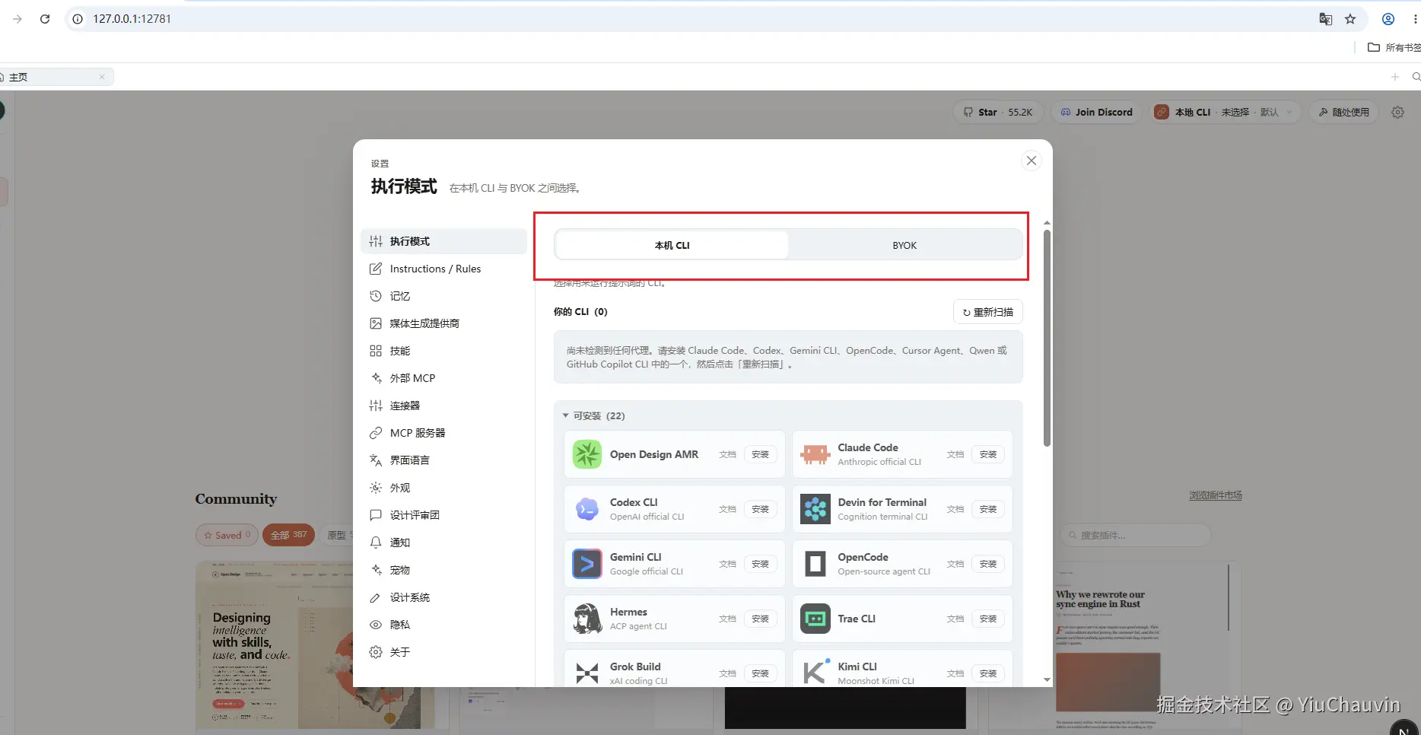The height and width of the screenshot is (735, 1421).
Task: Click the Codex CLI logo icon
Action: point(587,509)
